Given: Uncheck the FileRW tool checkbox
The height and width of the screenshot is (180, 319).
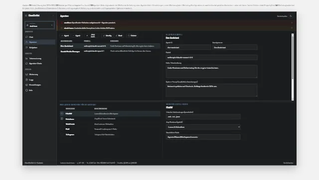Looking at the screenshot, I should click(x=62, y=113).
